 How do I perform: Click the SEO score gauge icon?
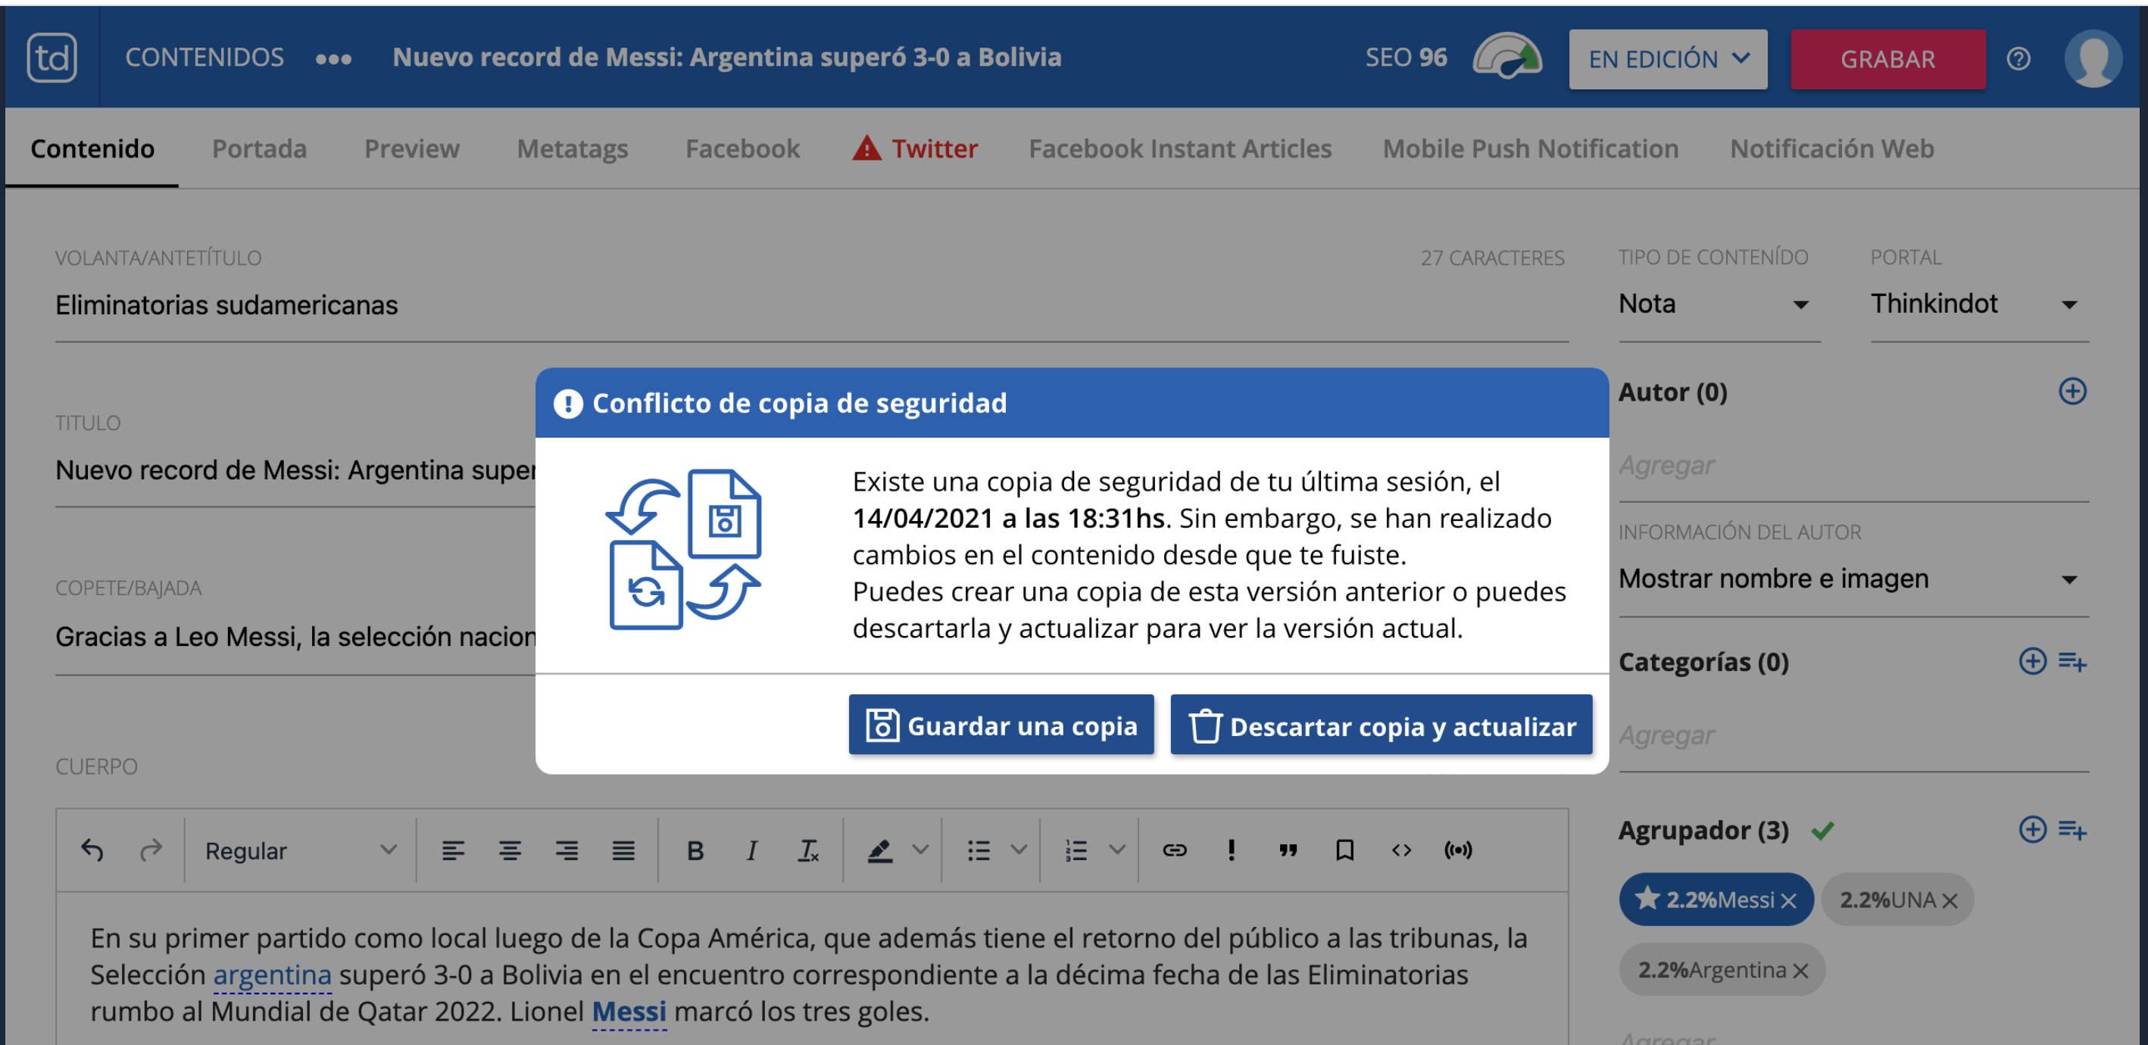pyautogui.click(x=1506, y=57)
